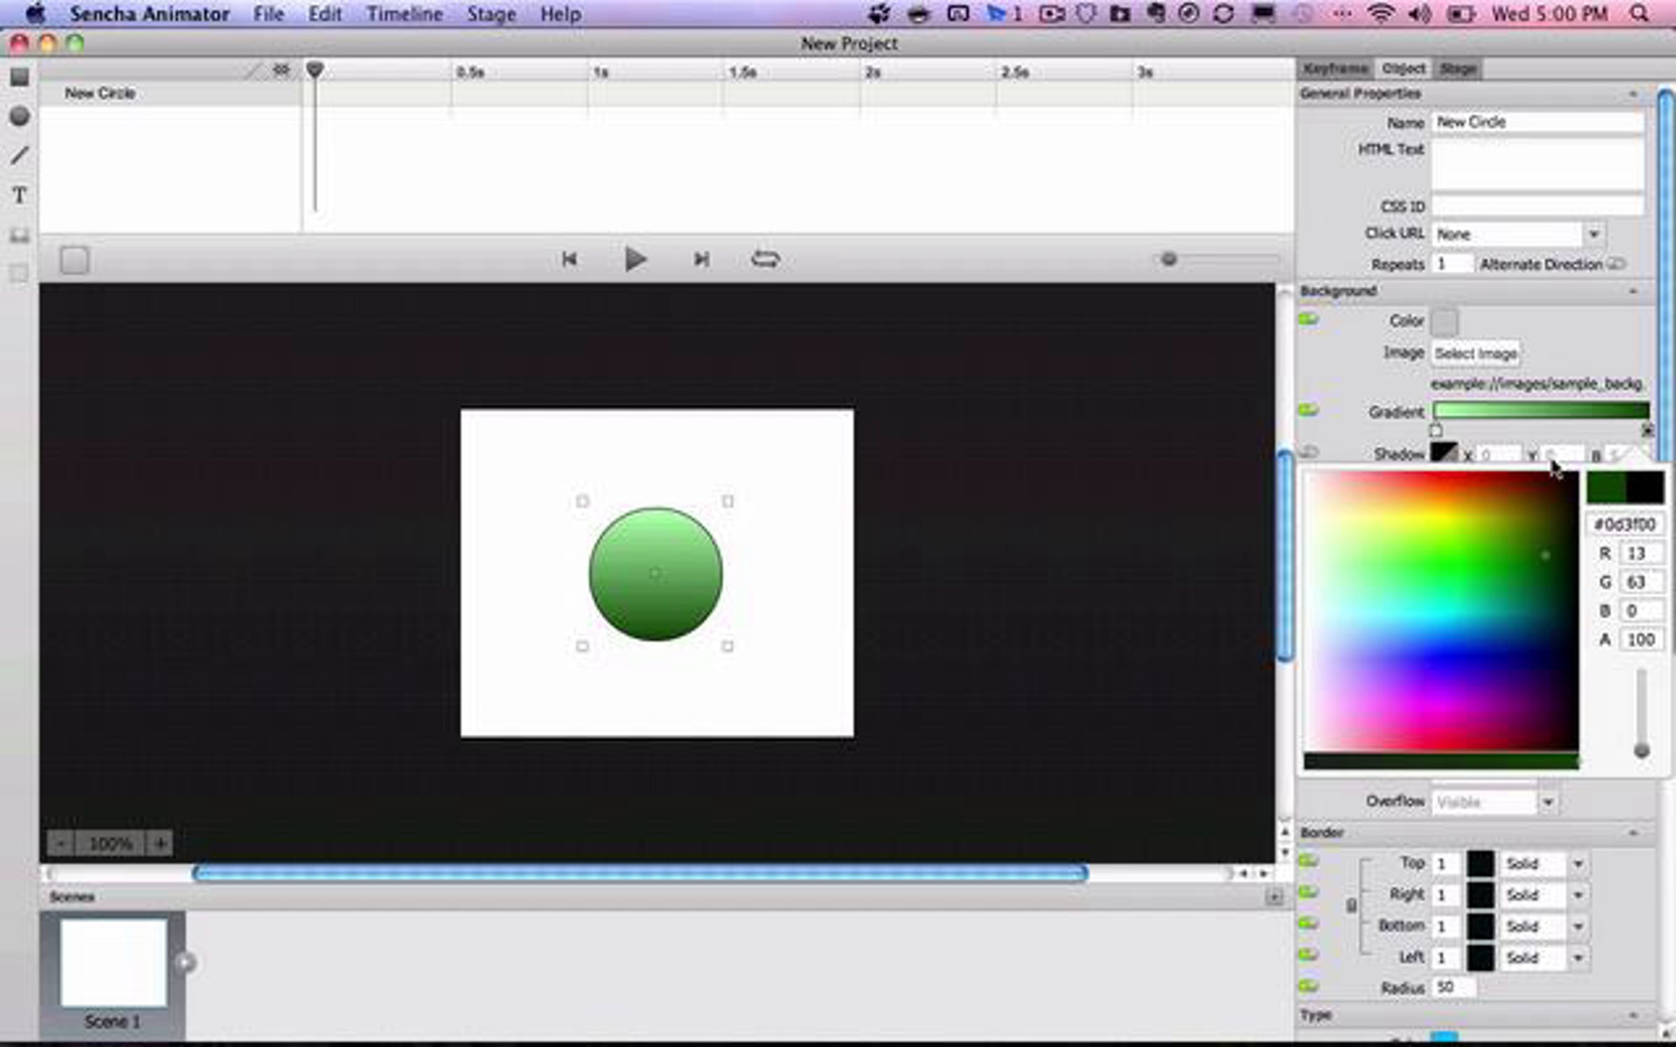Toggle the Border Bottom switch
Screen dimensions: 1676x1047
pos(1308,924)
